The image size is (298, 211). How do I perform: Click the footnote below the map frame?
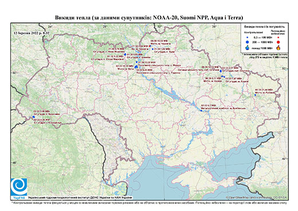click(x=149, y=202)
